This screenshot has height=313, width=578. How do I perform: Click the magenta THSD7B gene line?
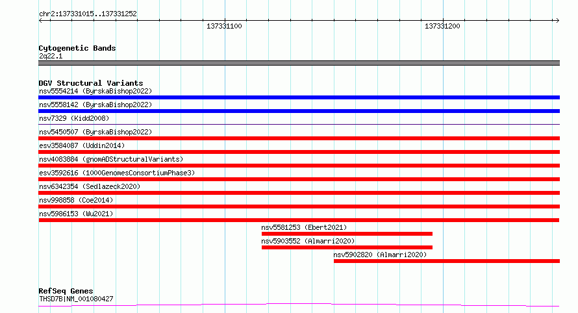click(299, 305)
